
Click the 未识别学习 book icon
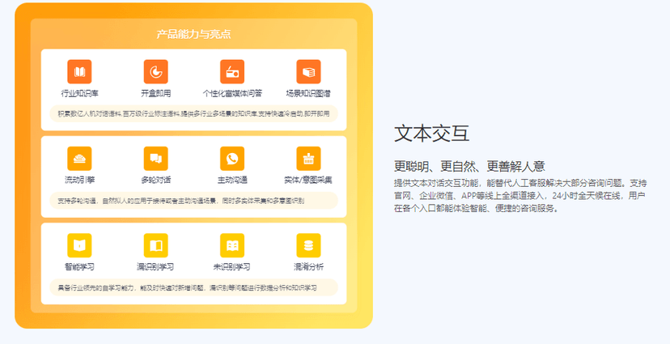click(x=232, y=245)
